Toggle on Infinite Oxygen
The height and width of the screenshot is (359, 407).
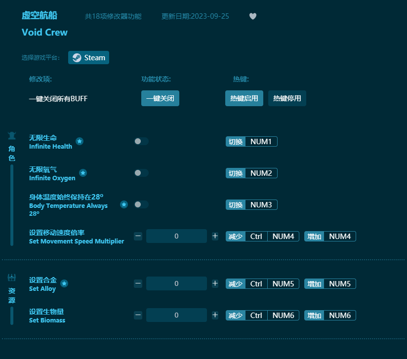click(141, 173)
